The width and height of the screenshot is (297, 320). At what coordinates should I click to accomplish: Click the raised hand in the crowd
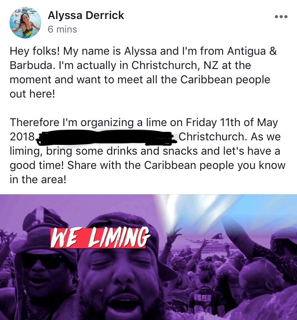[x=173, y=234]
